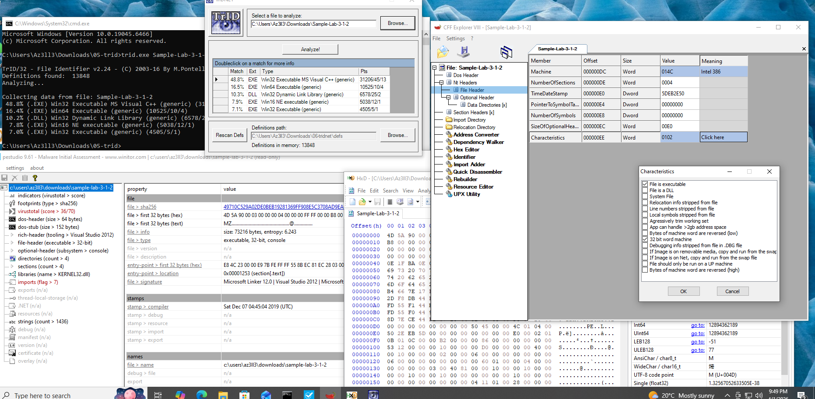
Task: Click HxD new file icon
Action: click(352, 202)
